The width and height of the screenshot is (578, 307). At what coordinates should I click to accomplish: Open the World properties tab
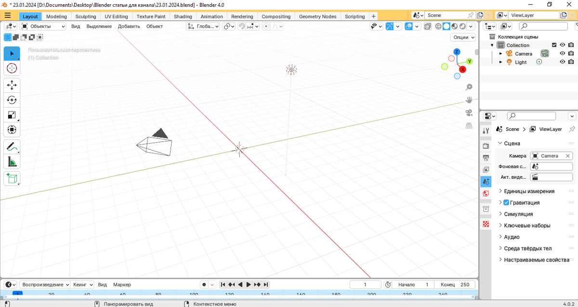[x=486, y=193]
